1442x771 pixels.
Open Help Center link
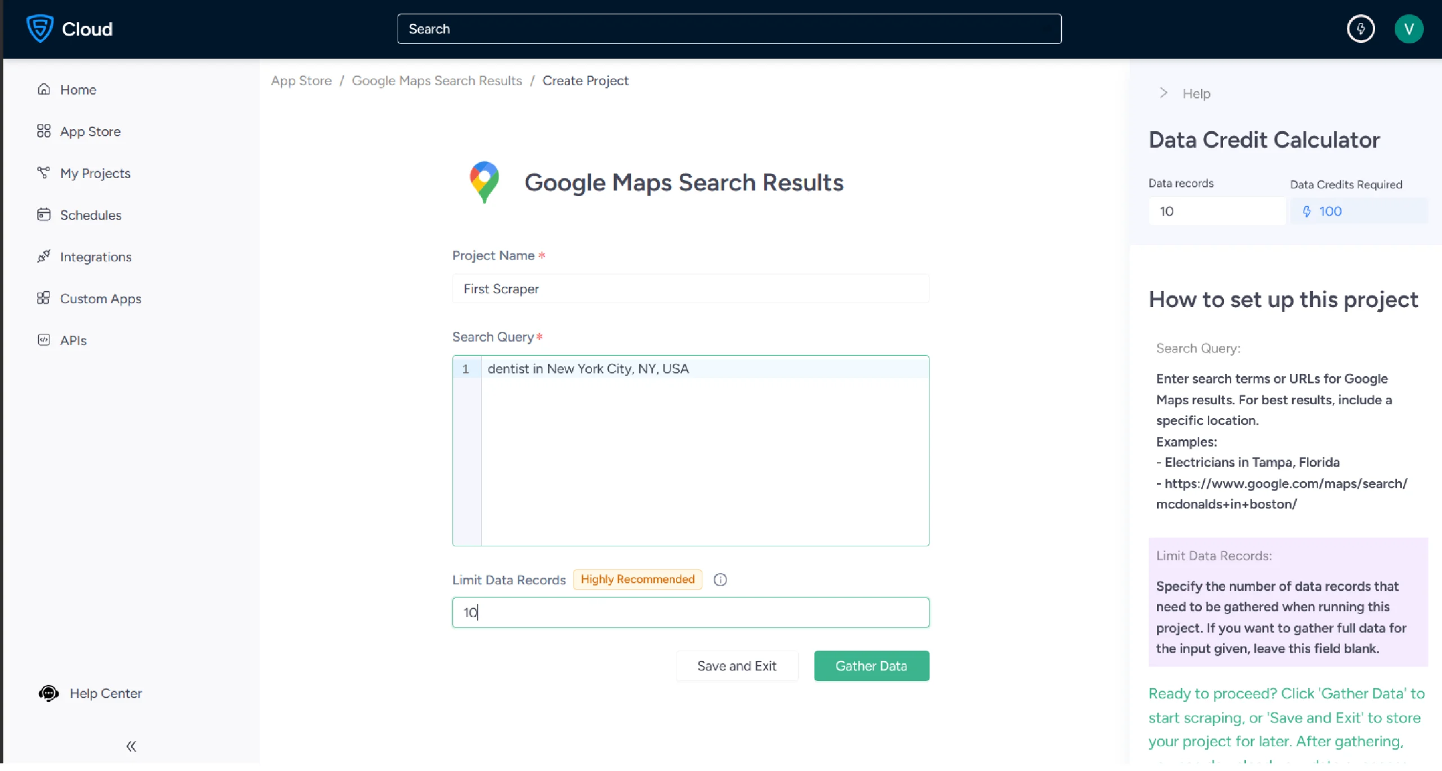[x=105, y=693]
